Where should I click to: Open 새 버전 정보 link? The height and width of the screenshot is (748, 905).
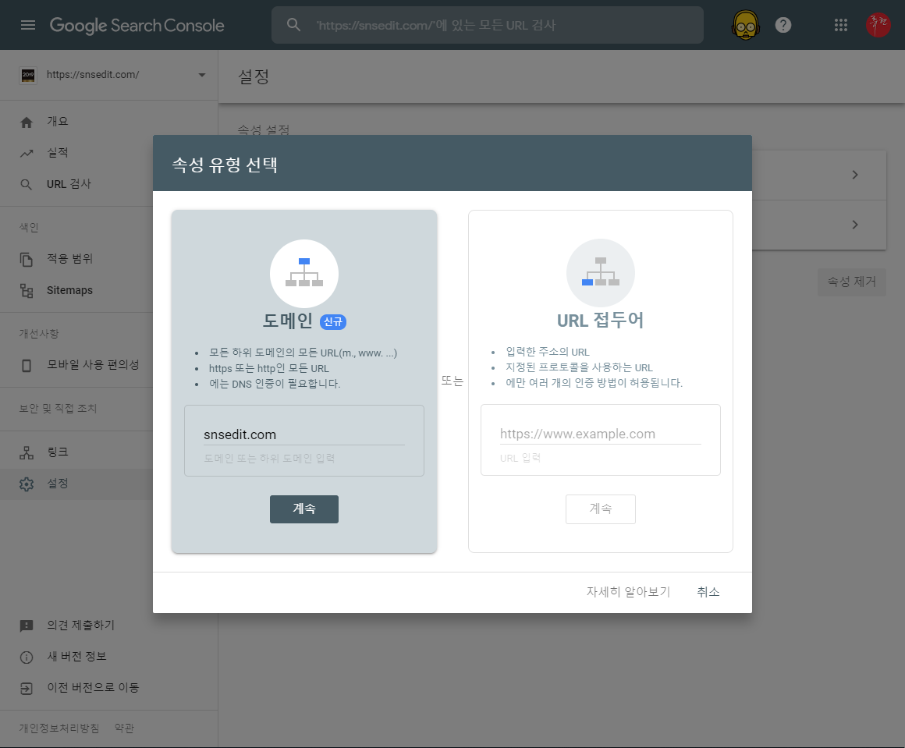click(76, 656)
